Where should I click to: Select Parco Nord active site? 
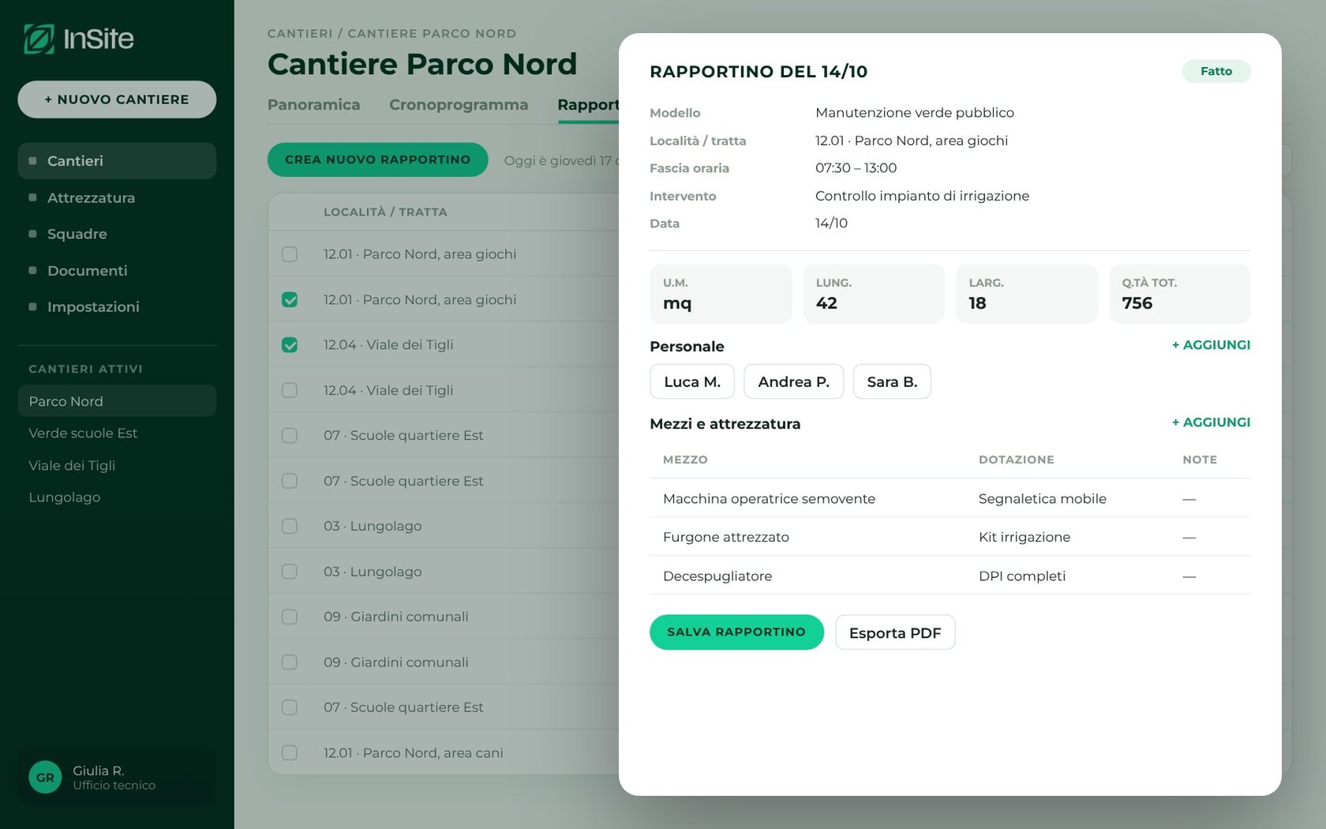[x=117, y=401]
